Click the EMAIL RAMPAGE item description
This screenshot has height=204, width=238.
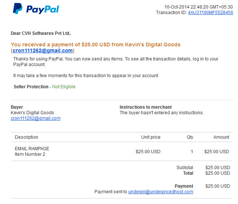(32, 149)
